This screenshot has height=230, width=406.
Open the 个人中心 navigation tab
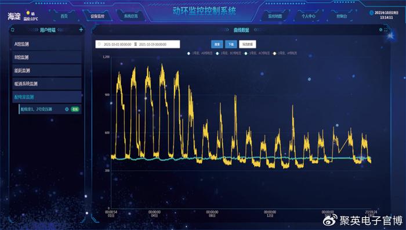pyautogui.click(x=308, y=16)
